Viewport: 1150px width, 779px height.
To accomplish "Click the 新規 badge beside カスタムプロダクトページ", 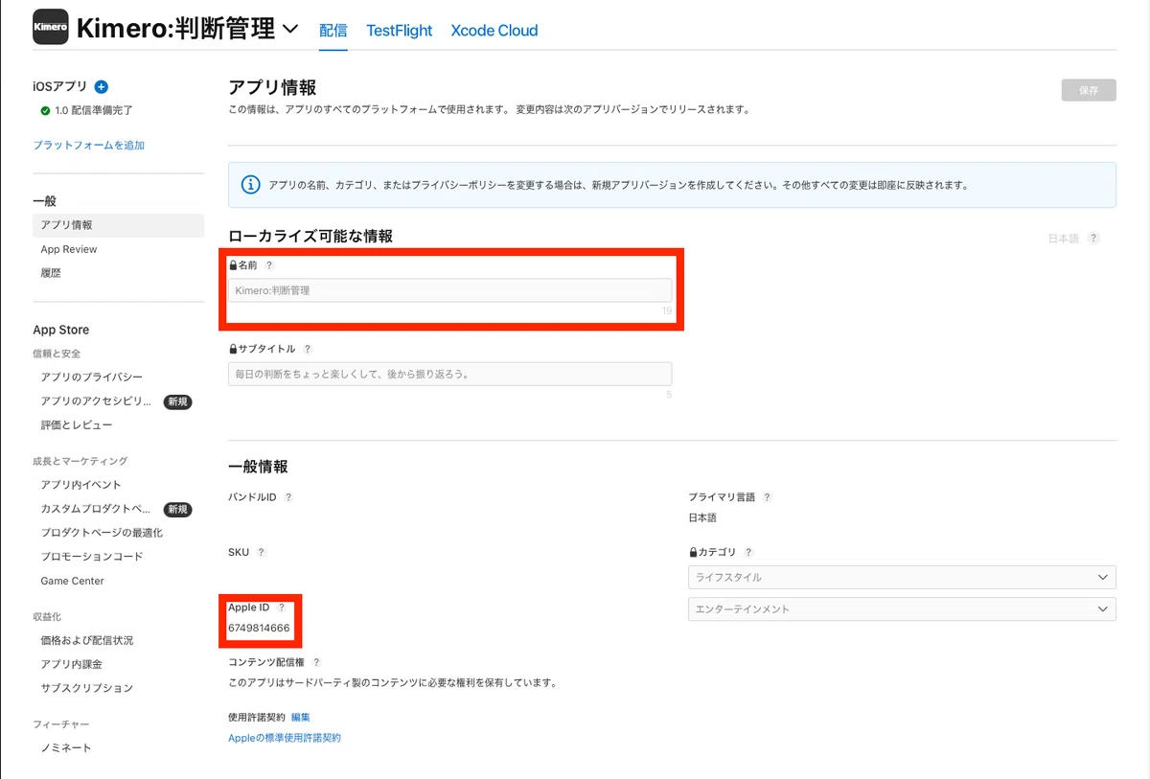I will point(177,509).
